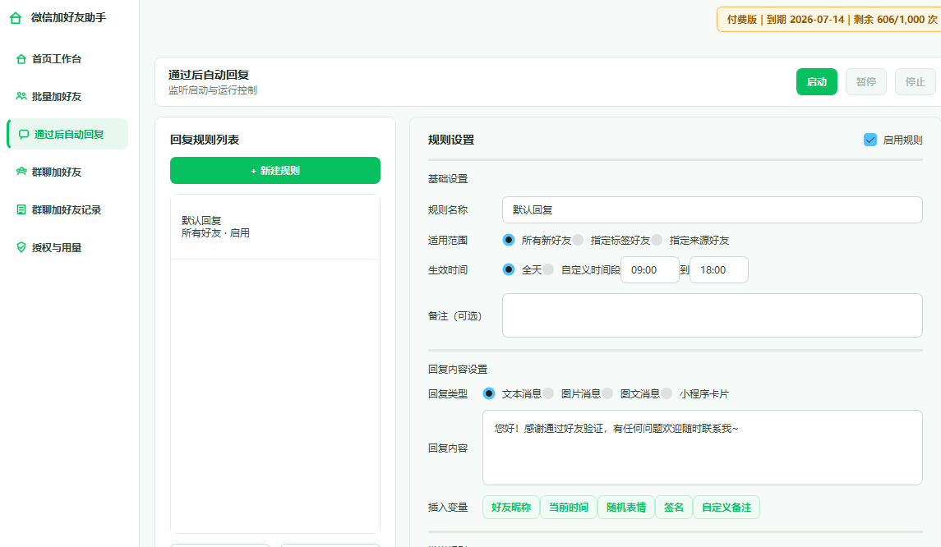Insert the 当前时间 variable
941x547 pixels.
[569, 508]
